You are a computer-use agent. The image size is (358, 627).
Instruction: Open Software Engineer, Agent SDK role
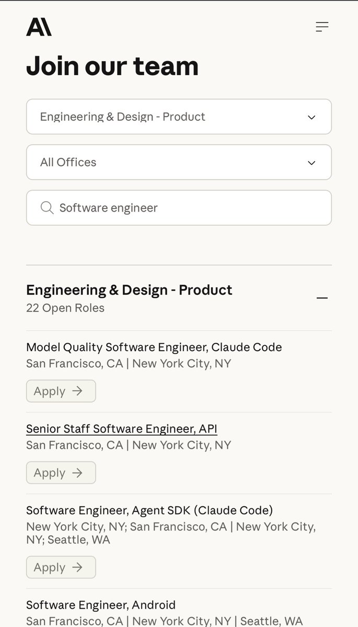point(149,510)
